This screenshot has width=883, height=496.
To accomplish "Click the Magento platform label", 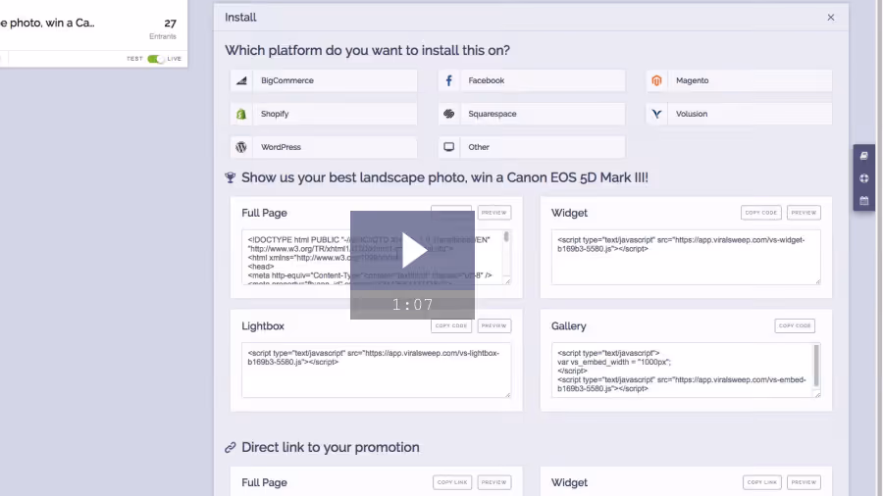I will coord(692,80).
